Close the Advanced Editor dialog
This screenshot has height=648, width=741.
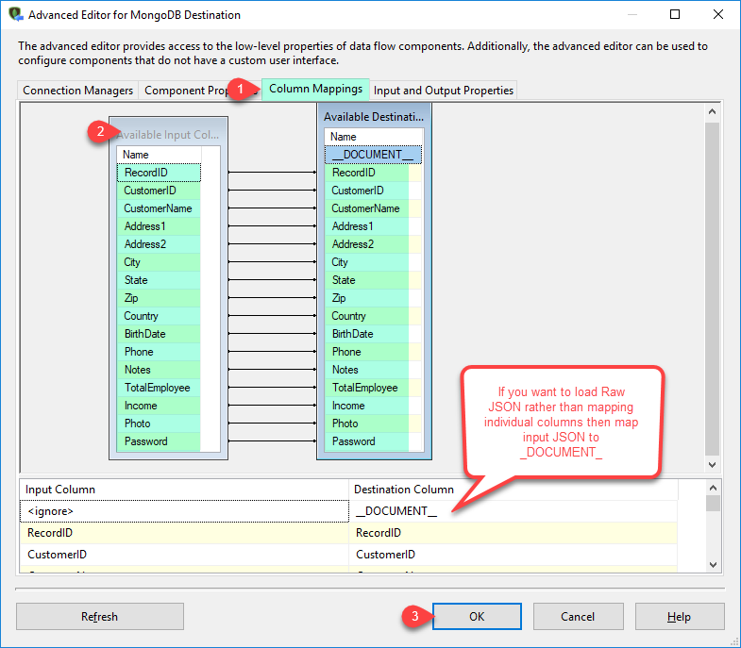coord(717,14)
